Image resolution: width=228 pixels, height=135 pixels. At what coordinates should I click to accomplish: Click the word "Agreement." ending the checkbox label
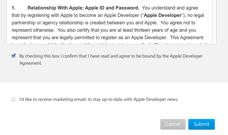coord(31,63)
